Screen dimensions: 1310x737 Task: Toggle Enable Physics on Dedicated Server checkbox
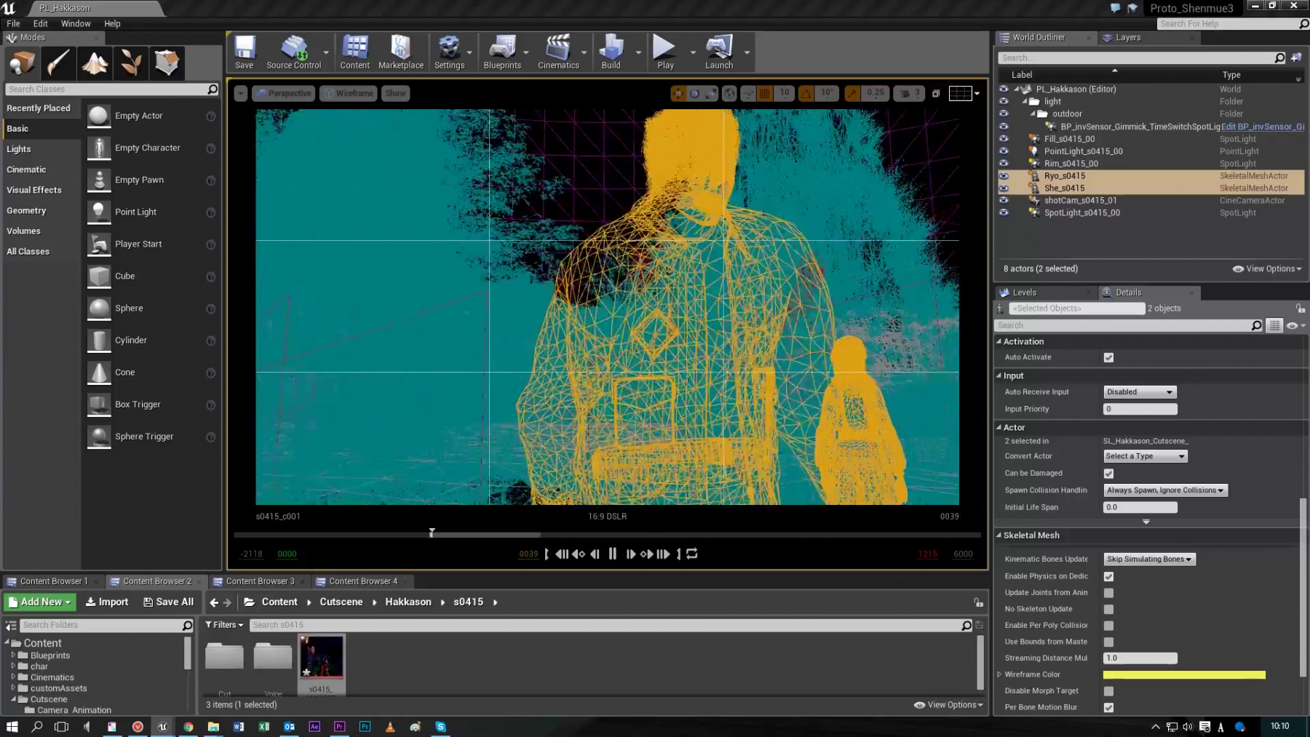1108,576
